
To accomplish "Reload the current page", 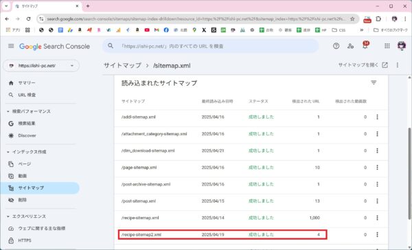I will coord(29,19).
